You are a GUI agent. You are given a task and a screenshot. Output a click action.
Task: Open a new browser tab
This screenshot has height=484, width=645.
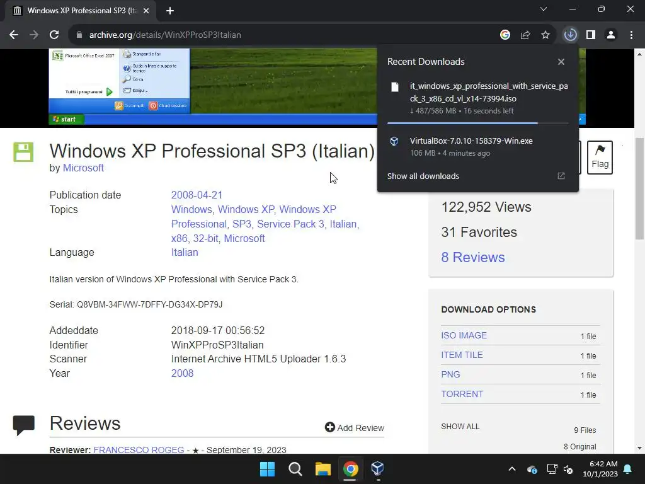click(170, 11)
